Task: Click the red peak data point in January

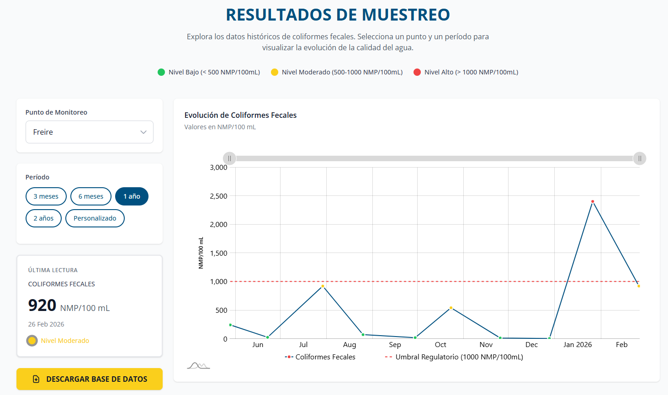Action: coord(593,201)
